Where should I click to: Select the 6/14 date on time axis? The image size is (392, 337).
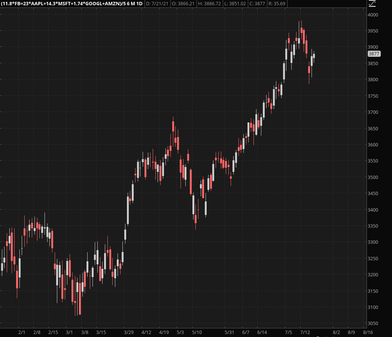point(262,332)
